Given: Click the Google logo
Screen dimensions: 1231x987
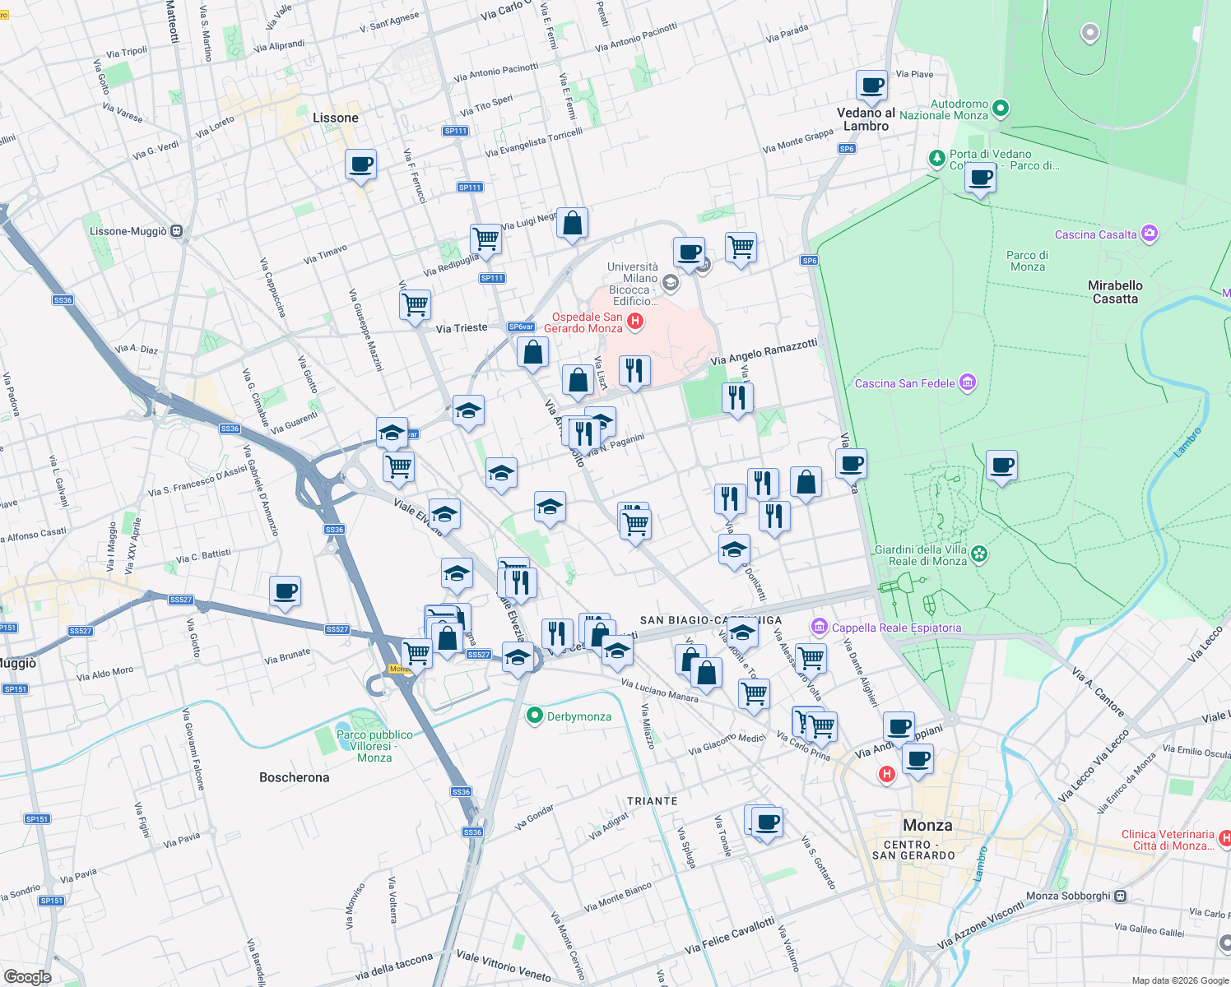Looking at the screenshot, I should pos(27,976).
